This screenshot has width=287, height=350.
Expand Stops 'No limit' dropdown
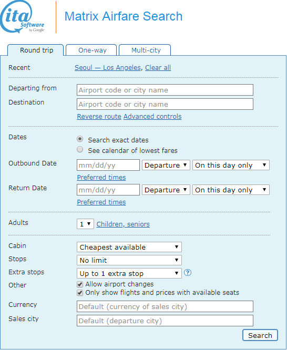pos(129,260)
